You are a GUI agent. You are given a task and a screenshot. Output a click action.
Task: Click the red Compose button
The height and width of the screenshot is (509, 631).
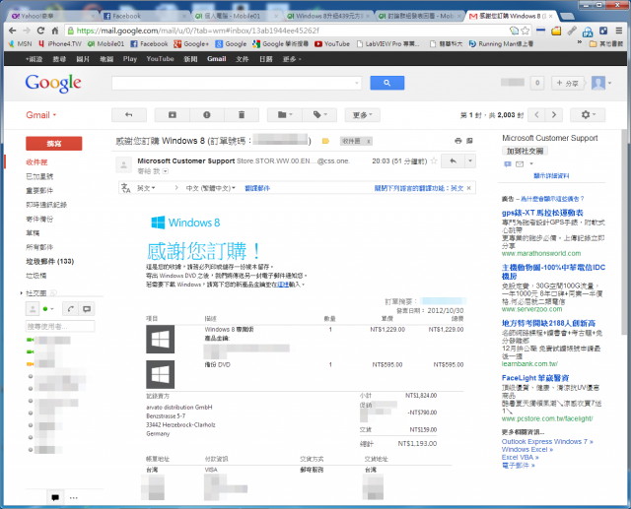(54, 144)
